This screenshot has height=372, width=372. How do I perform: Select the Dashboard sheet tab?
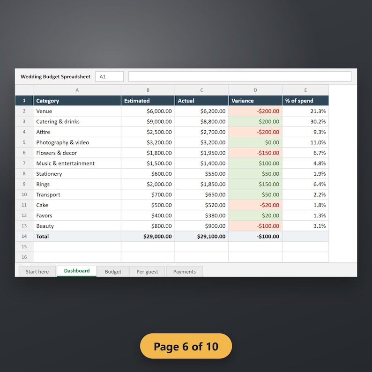click(77, 271)
